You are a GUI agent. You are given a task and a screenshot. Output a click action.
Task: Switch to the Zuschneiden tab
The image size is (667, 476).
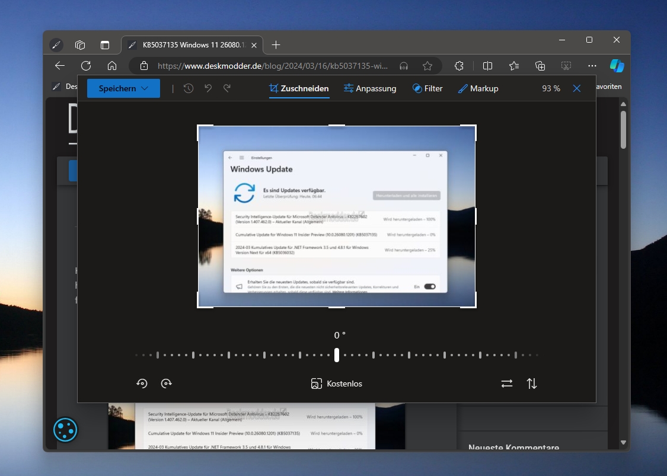299,88
